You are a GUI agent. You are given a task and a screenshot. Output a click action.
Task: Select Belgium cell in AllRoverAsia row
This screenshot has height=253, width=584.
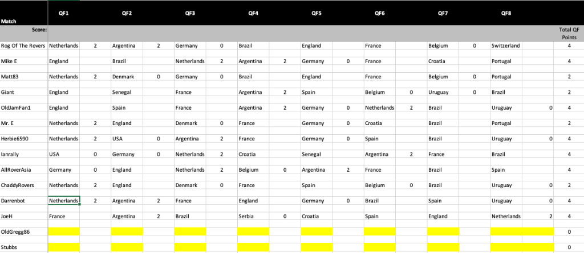[x=253, y=170]
